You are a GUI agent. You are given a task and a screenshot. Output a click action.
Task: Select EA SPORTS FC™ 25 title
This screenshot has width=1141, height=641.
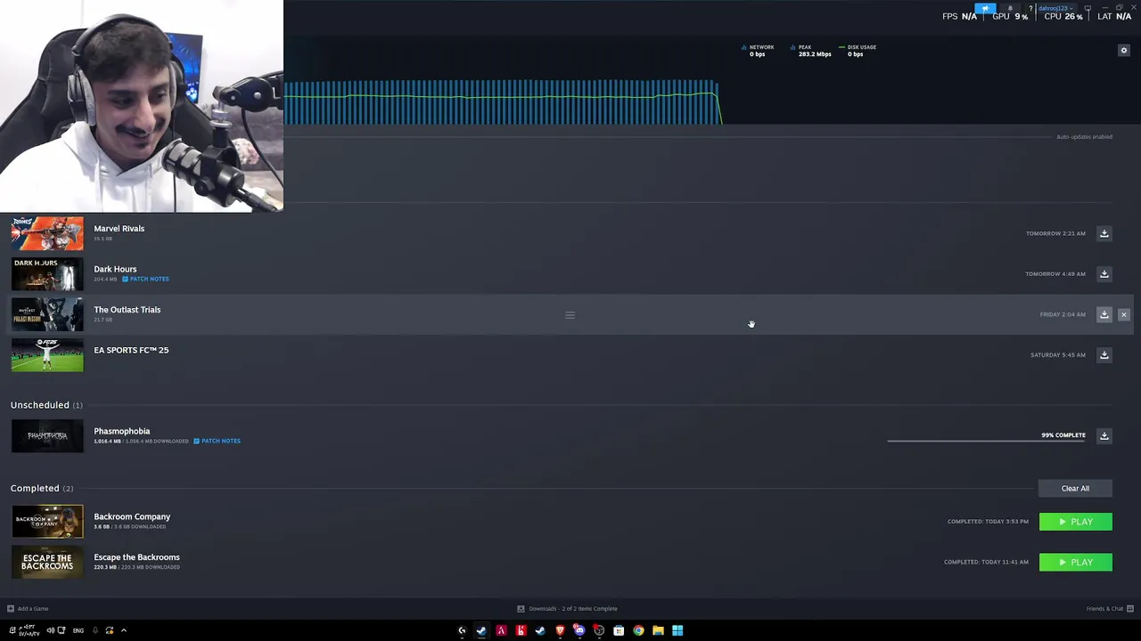coord(131,350)
